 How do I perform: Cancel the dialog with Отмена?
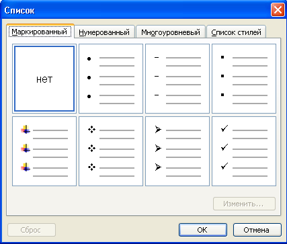click(257, 230)
